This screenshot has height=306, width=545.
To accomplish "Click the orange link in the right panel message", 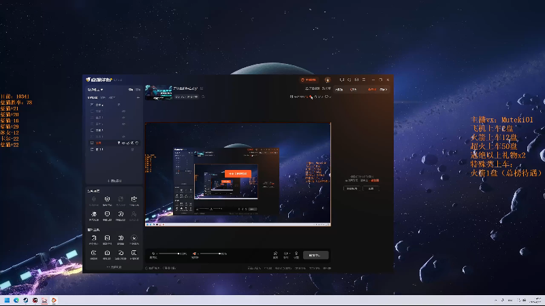I will 374,180.
